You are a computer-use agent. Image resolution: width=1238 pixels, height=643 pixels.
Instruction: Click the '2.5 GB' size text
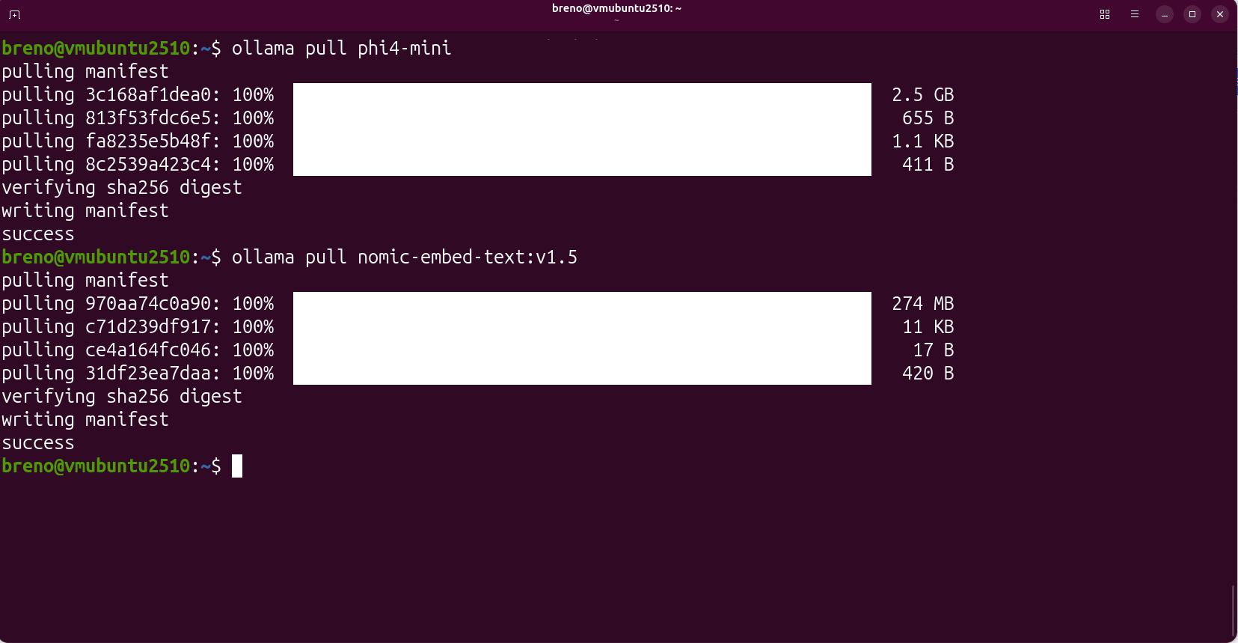pyautogui.click(x=922, y=95)
